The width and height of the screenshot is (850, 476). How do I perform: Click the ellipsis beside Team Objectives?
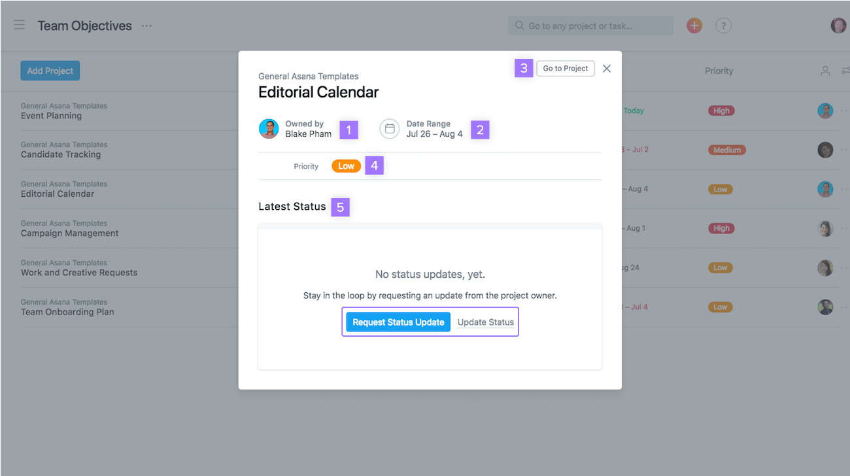(x=146, y=26)
